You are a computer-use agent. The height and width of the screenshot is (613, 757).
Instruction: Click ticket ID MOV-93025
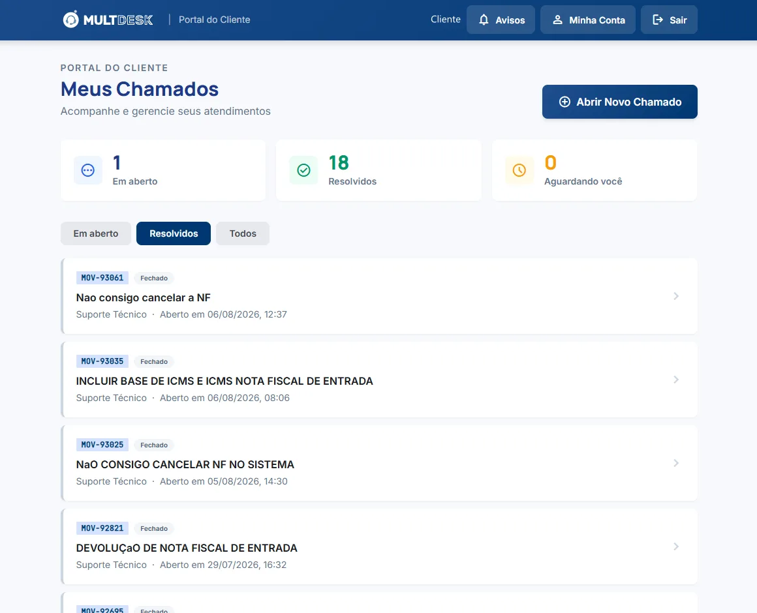(x=102, y=445)
